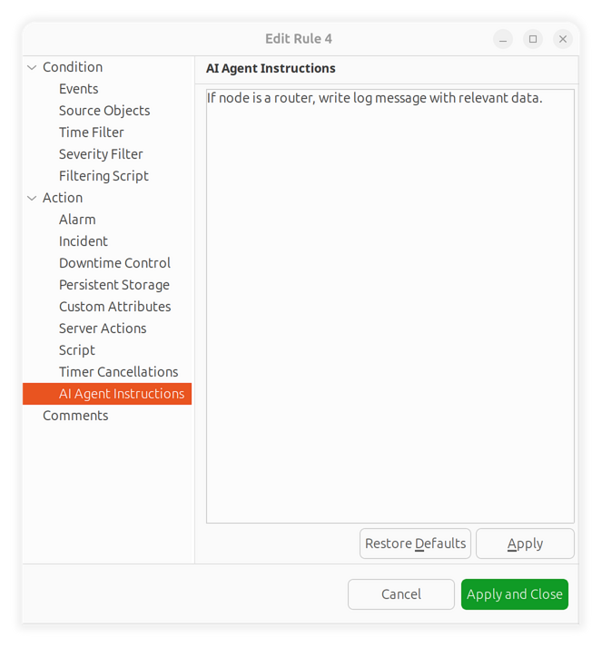
Task: Open Server Actions page
Action: tap(103, 328)
